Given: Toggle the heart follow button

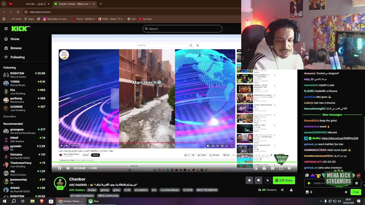Looking at the screenshot, I should click(x=258, y=180).
